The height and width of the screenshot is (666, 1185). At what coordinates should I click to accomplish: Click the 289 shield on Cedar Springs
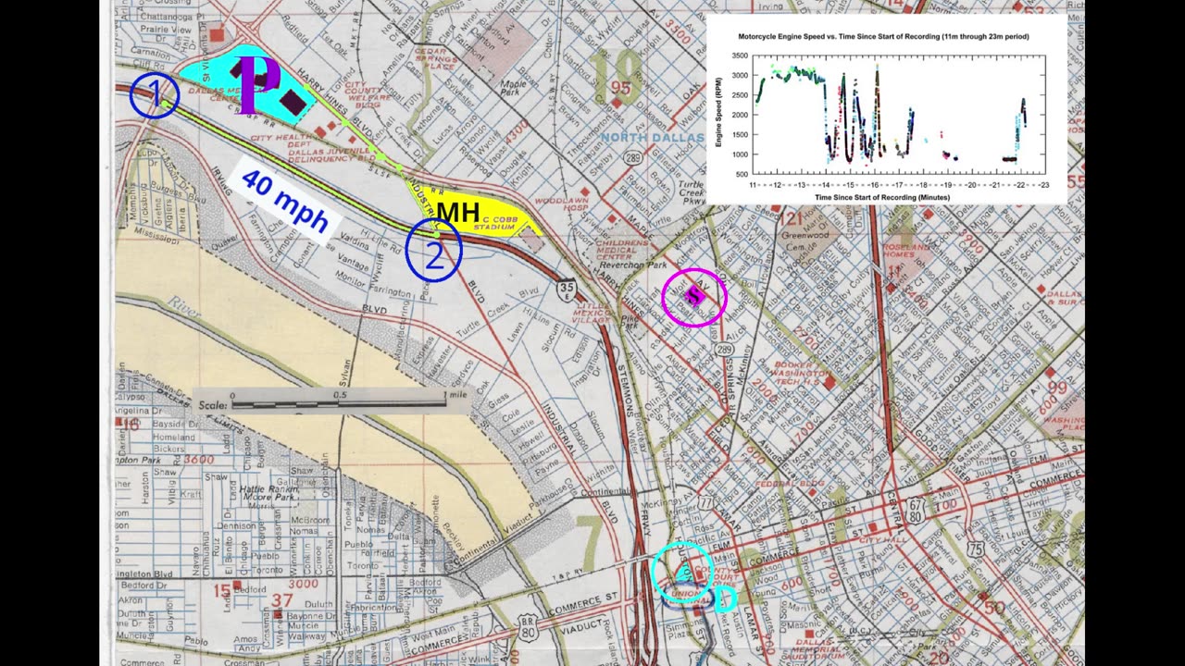point(725,350)
